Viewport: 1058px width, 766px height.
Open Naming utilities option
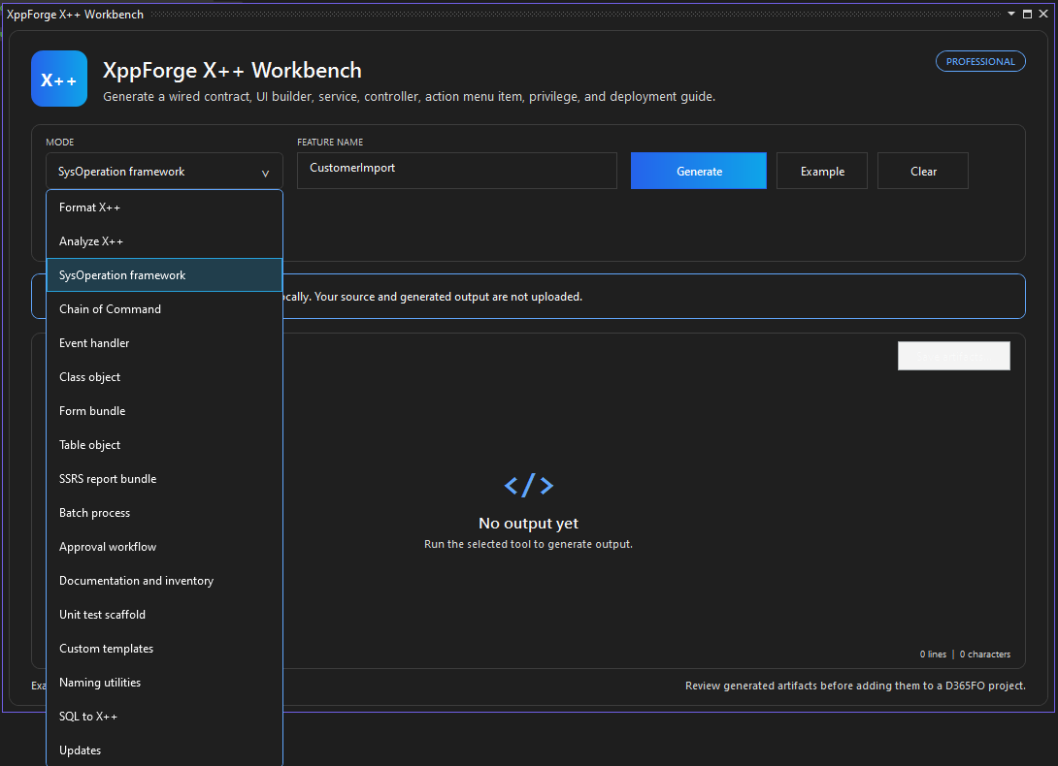point(164,683)
